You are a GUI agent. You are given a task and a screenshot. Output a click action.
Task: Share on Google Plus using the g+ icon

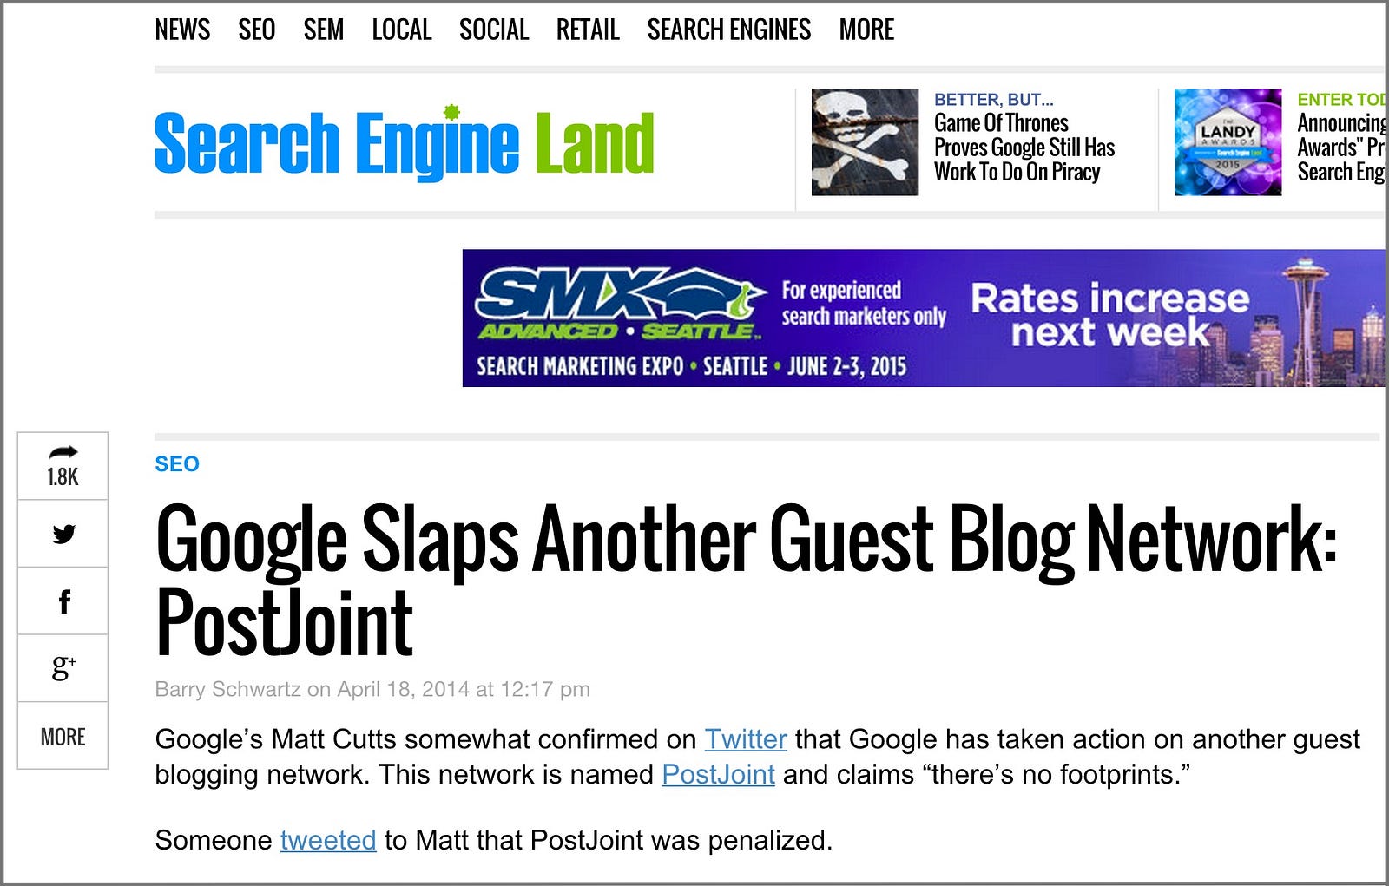(63, 668)
